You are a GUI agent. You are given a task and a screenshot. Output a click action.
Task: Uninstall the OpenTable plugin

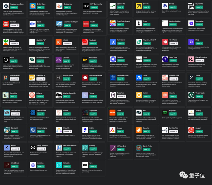pos(174,43)
